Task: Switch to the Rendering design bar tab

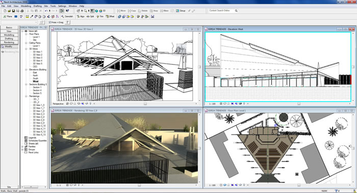Action: point(9,43)
